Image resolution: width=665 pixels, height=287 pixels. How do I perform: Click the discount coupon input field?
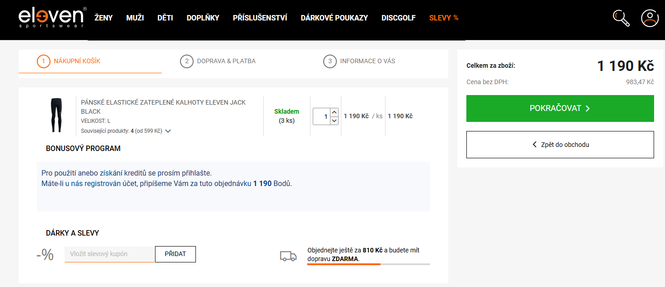pos(109,254)
